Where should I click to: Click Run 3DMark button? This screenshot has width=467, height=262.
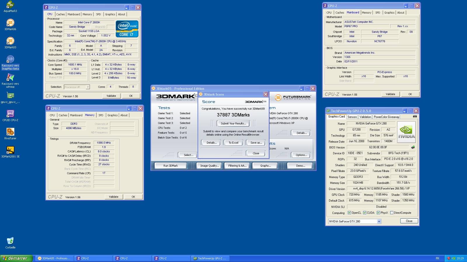pyautogui.click(x=170, y=166)
